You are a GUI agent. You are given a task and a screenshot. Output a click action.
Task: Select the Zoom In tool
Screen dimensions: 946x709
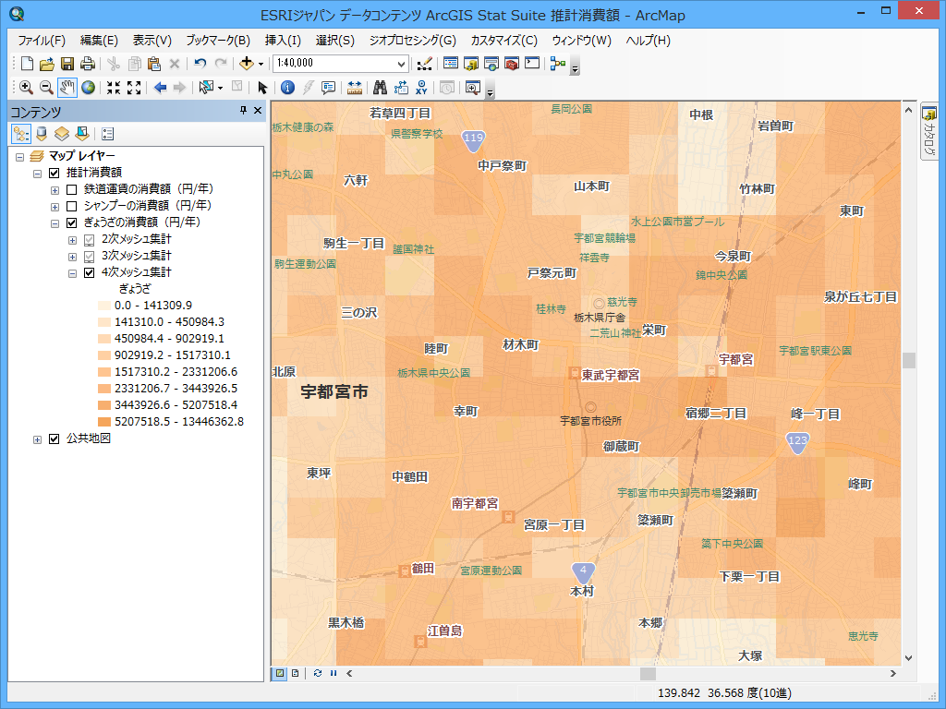[x=26, y=88]
